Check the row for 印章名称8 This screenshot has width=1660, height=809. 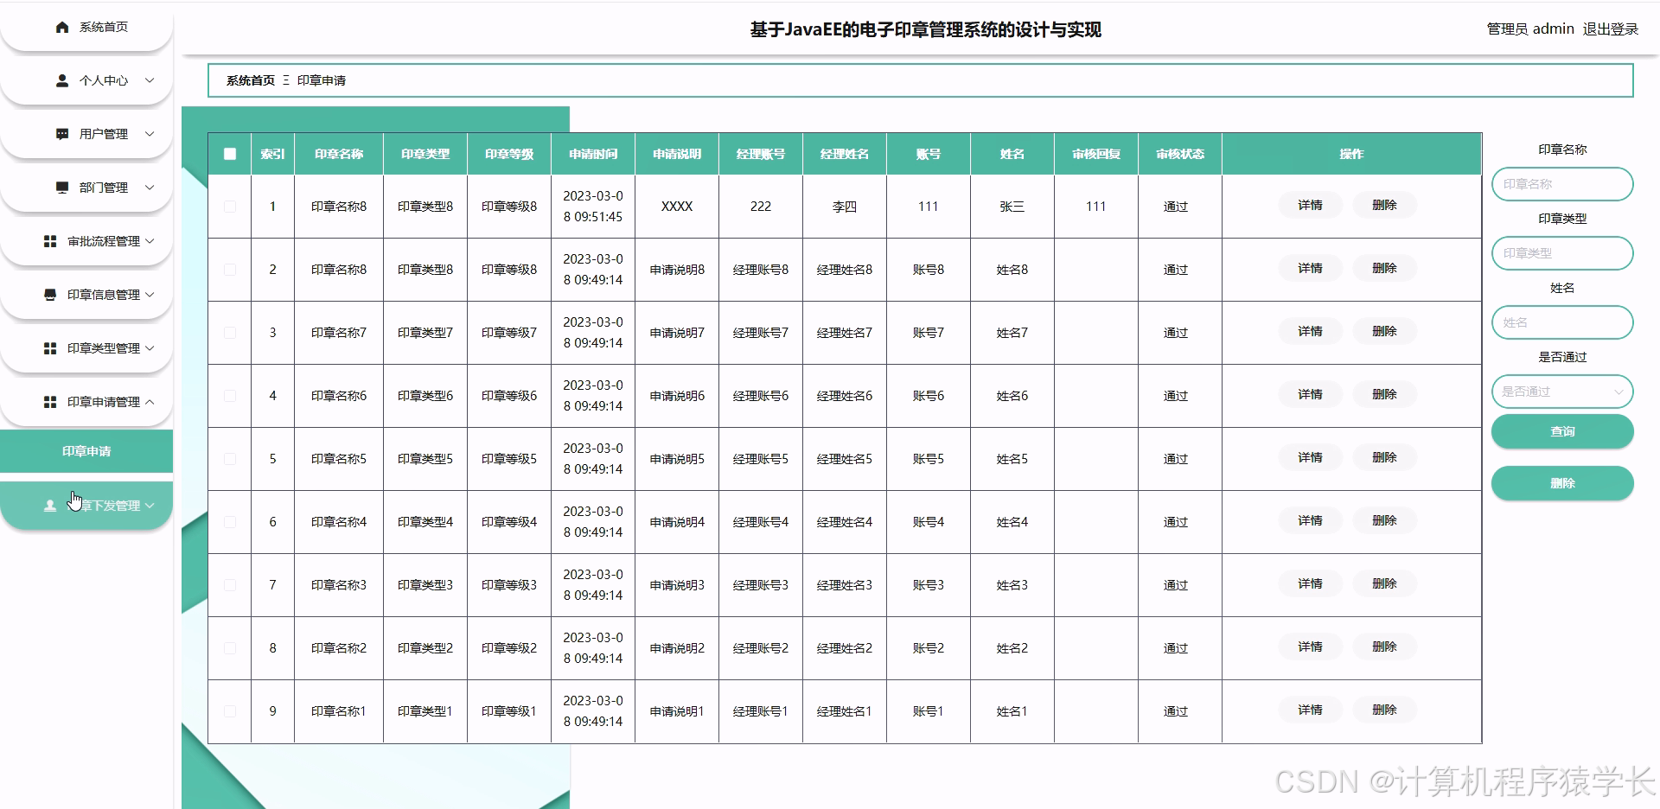point(230,207)
